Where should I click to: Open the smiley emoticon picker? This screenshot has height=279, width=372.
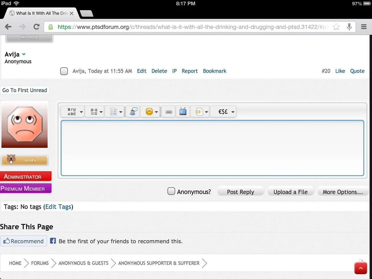pos(150,112)
